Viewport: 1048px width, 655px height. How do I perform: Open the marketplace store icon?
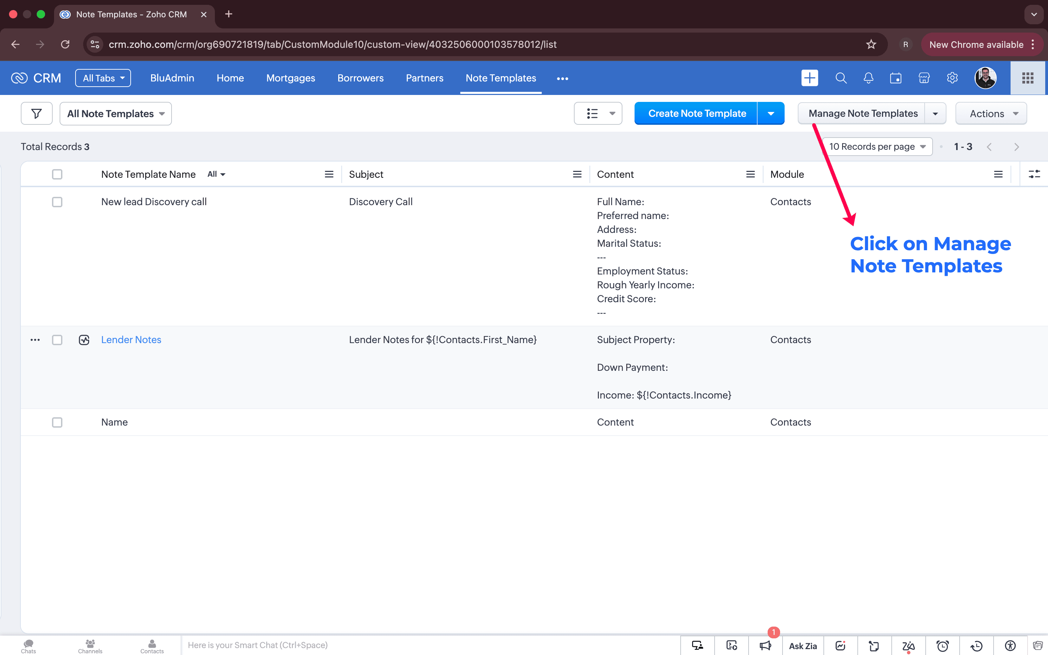pos(924,78)
